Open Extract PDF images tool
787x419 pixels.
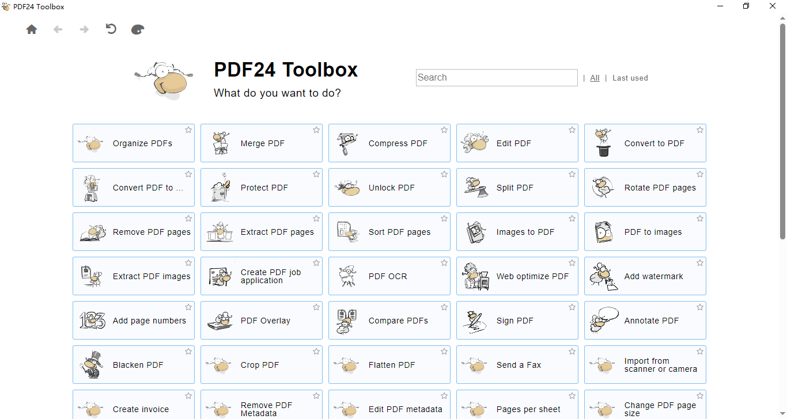coord(134,276)
